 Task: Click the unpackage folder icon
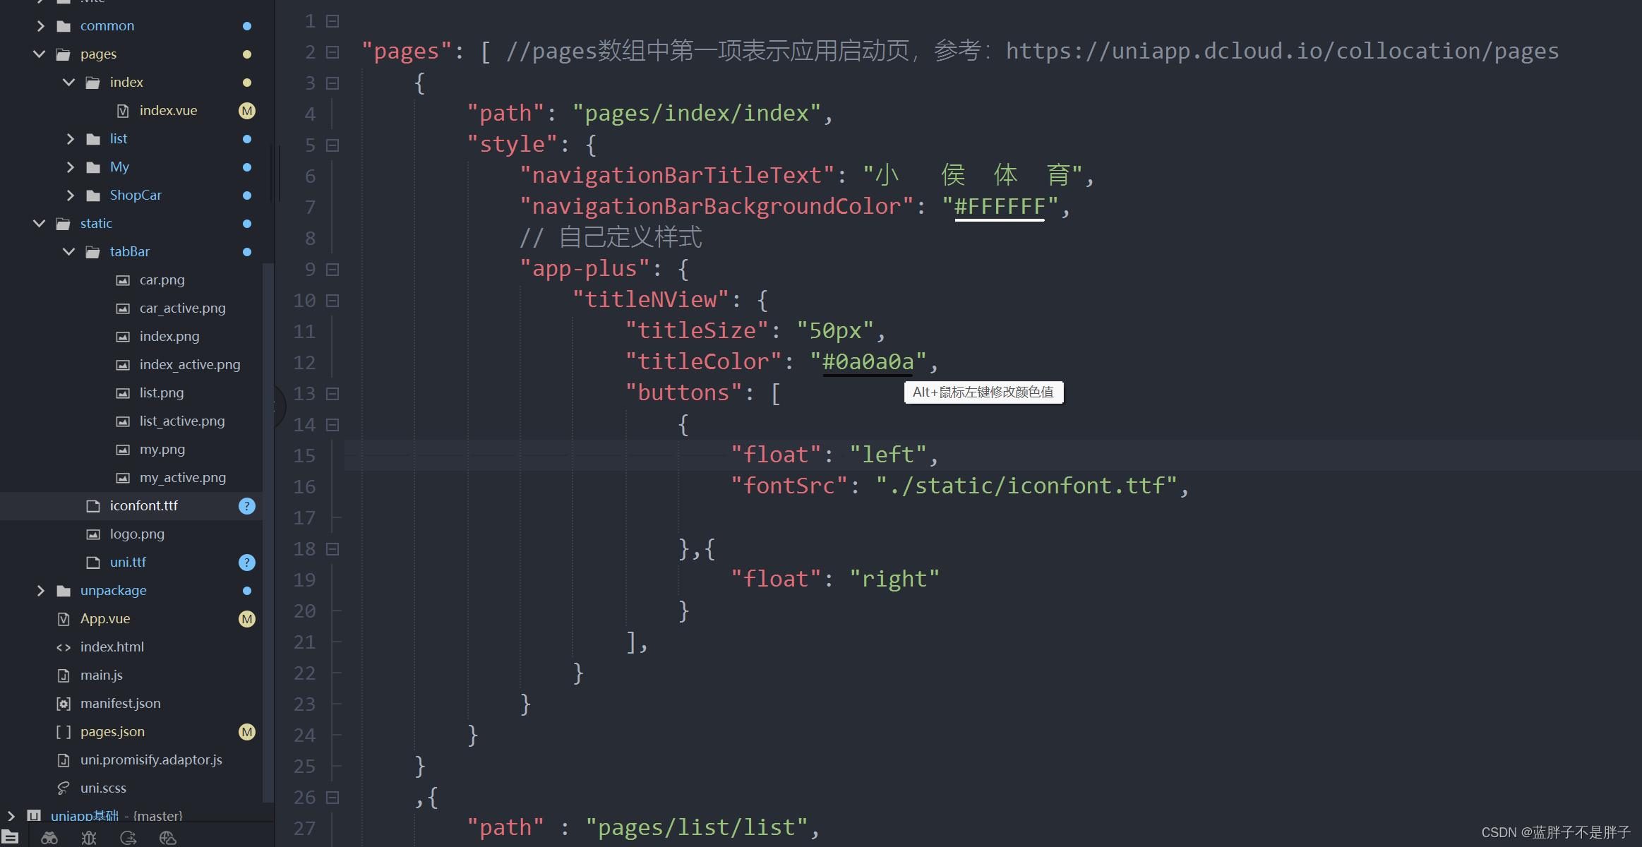point(64,591)
